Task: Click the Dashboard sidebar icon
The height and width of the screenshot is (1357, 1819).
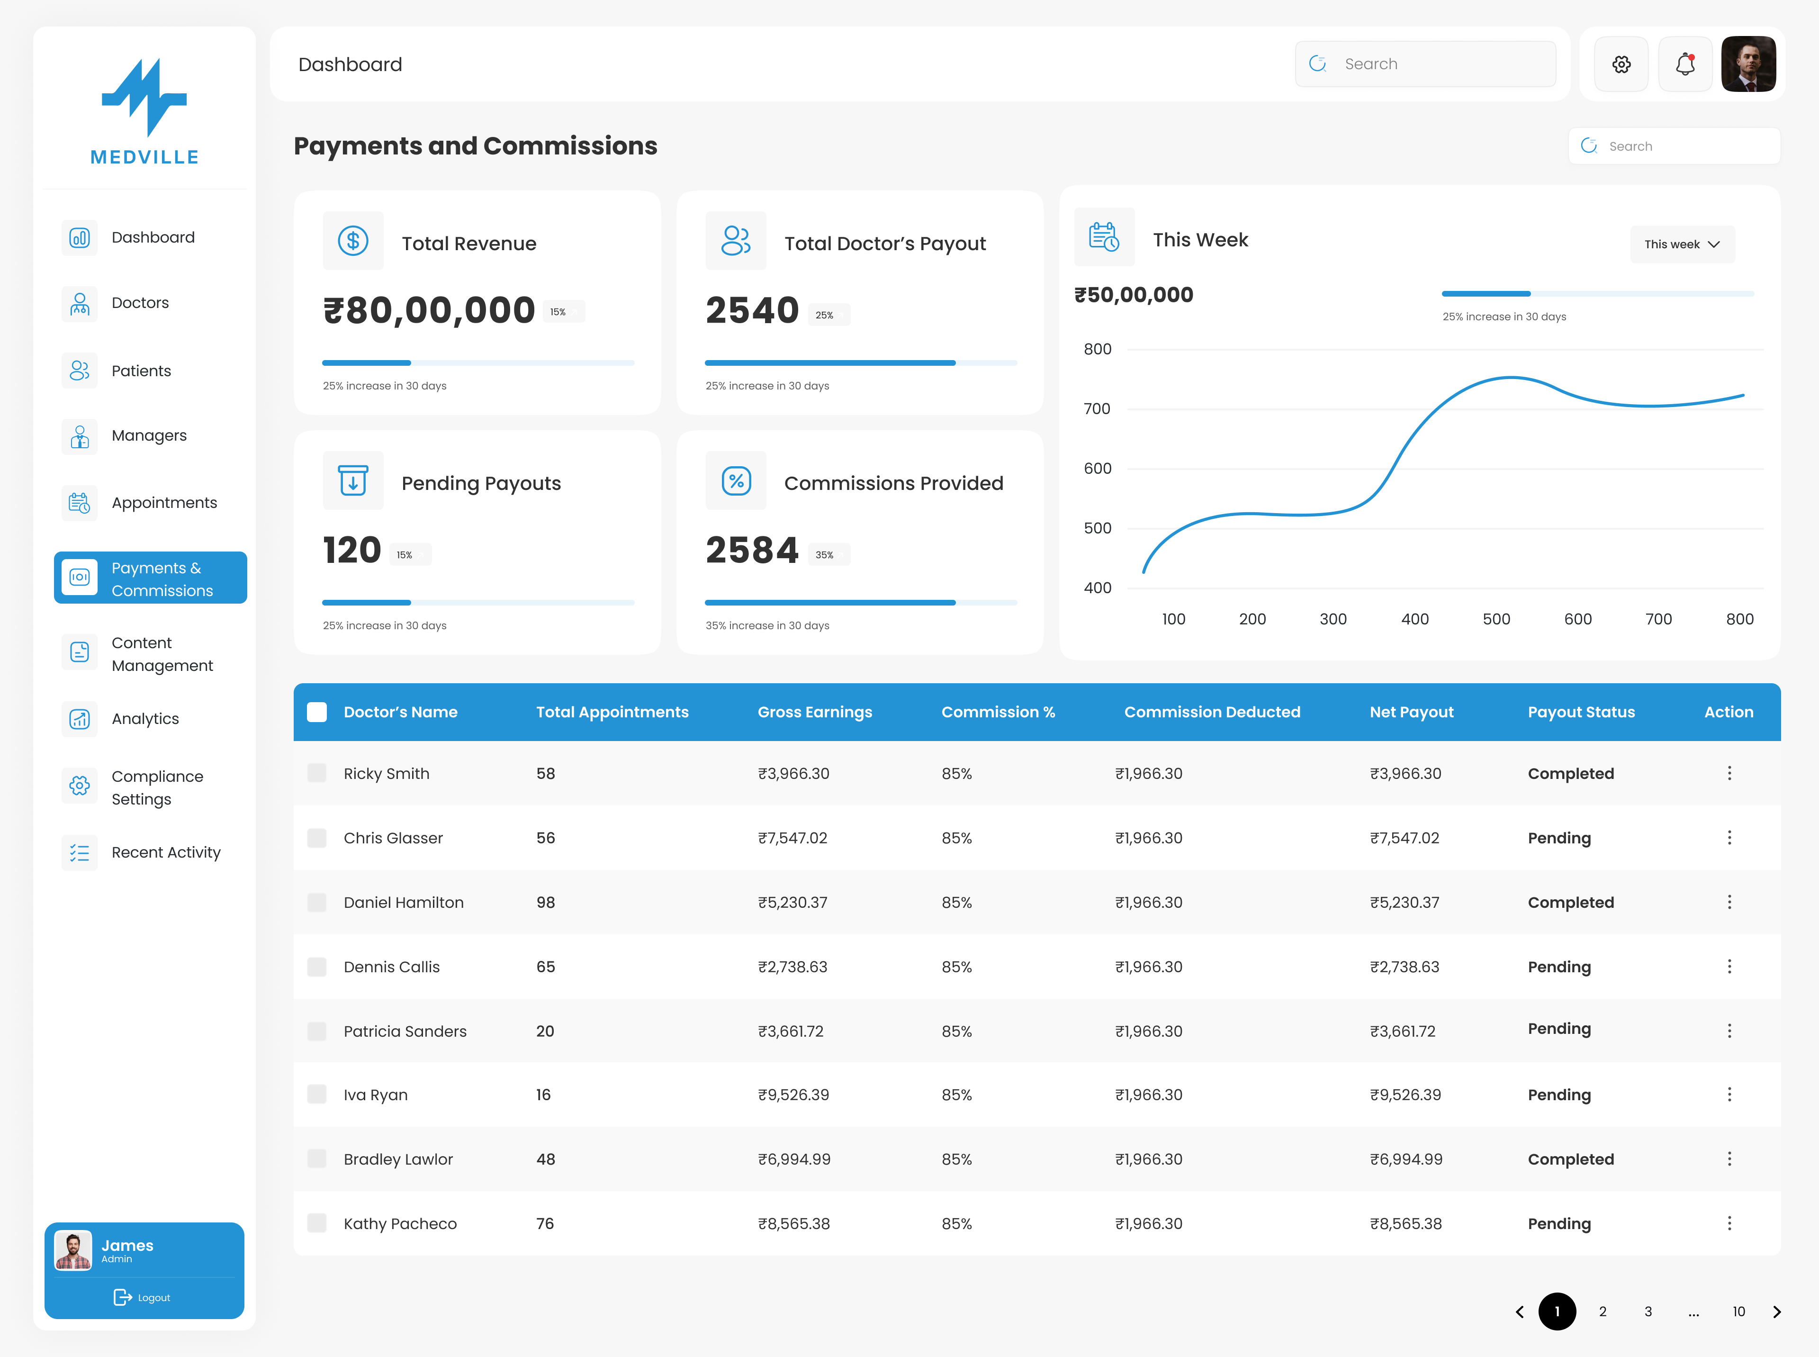Action: tap(80, 238)
